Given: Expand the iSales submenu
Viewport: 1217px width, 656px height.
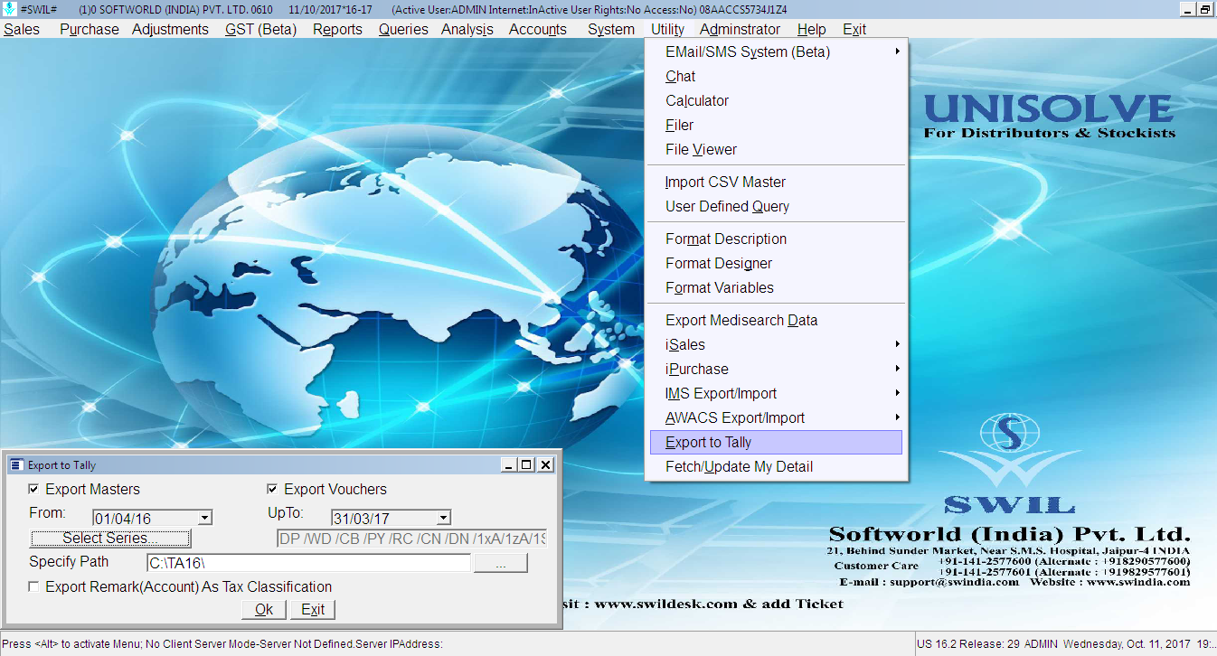Looking at the screenshot, I should coord(777,345).
